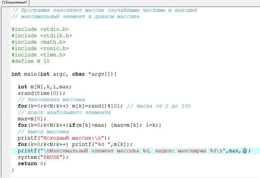Click the line '#include <stdlib.h>'
260x178 pixels.
tap(42, 36)
